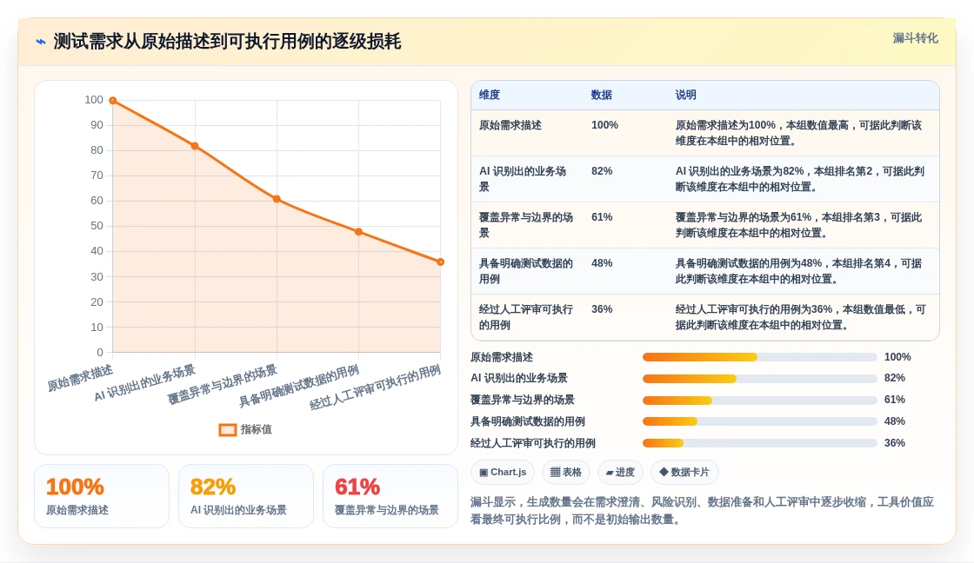Click the 经过人工评审可执行的用例 cell in the table
Screen dimensions: 974x563
point(526,316)
